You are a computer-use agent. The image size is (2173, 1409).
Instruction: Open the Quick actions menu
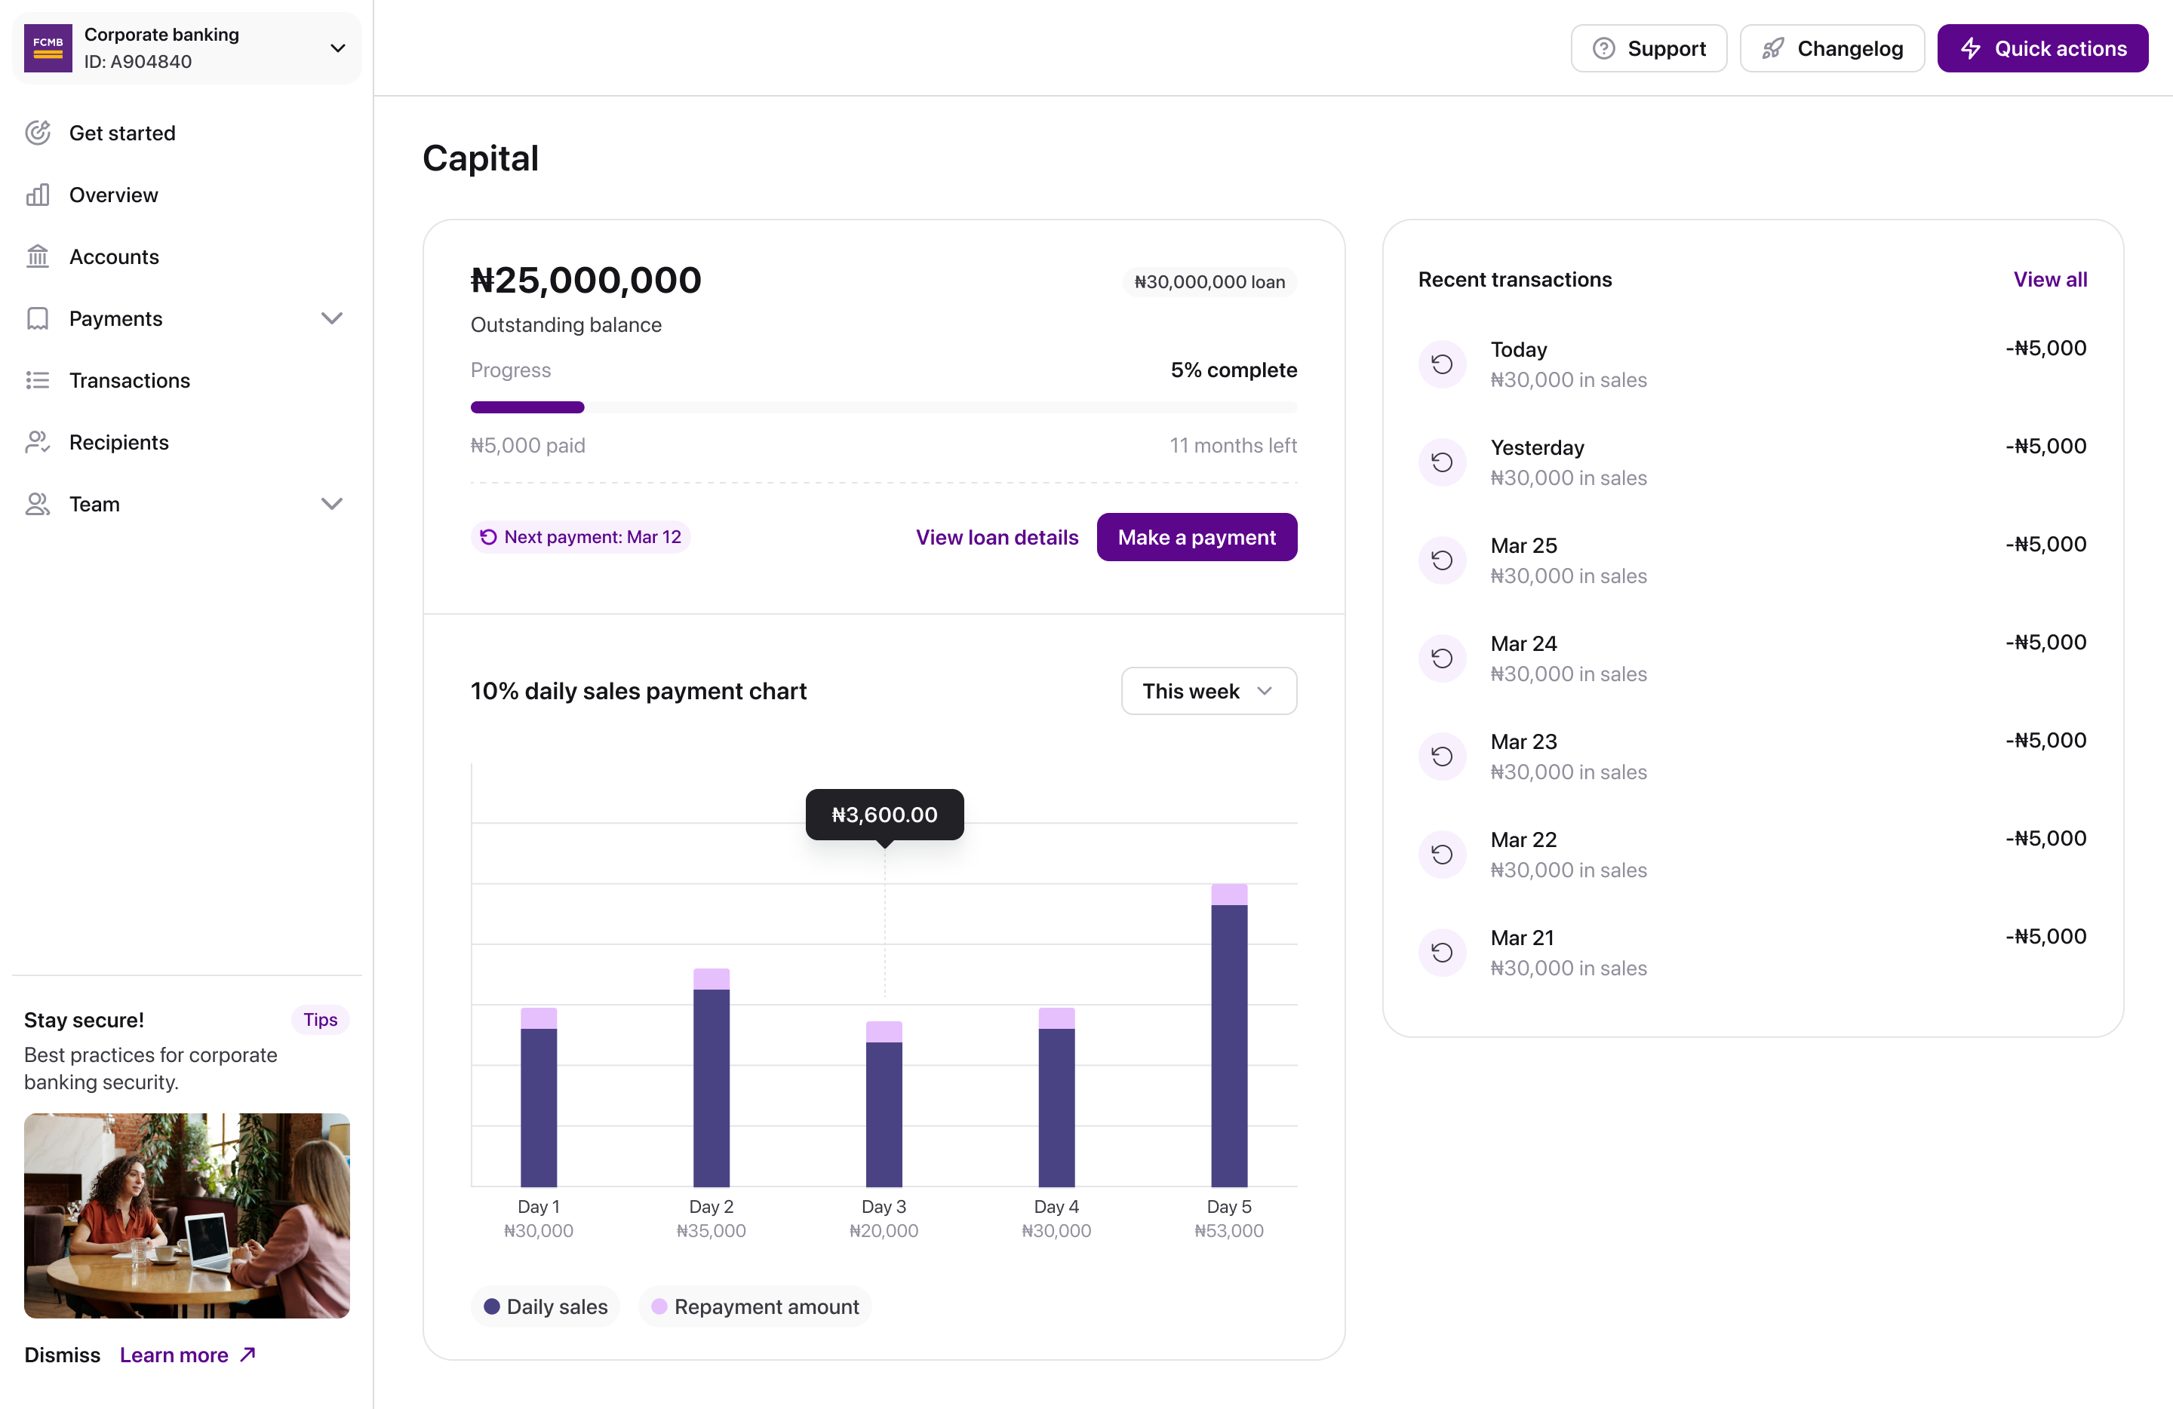point(2042,48)
